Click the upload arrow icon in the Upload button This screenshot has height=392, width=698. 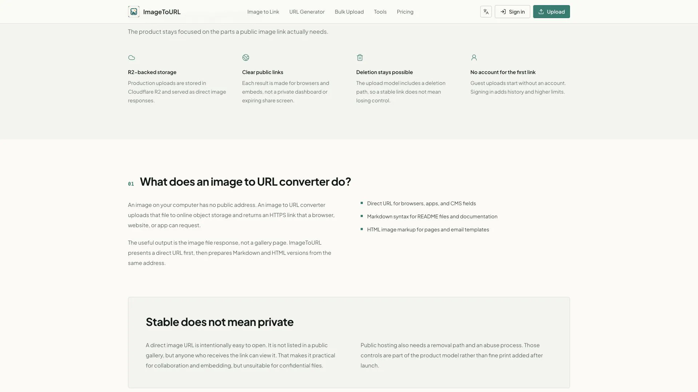541,12
